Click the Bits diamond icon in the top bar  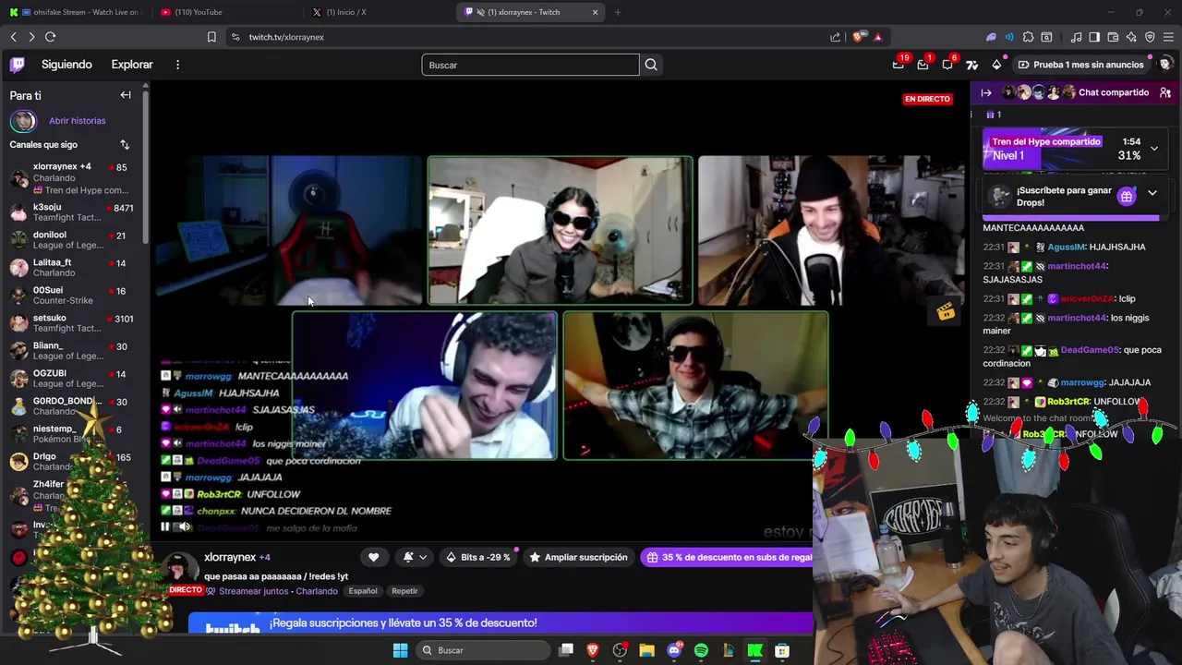click(x=996, y=65)
